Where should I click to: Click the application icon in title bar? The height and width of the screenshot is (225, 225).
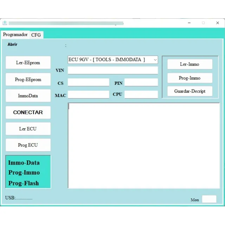coord(5,23)
